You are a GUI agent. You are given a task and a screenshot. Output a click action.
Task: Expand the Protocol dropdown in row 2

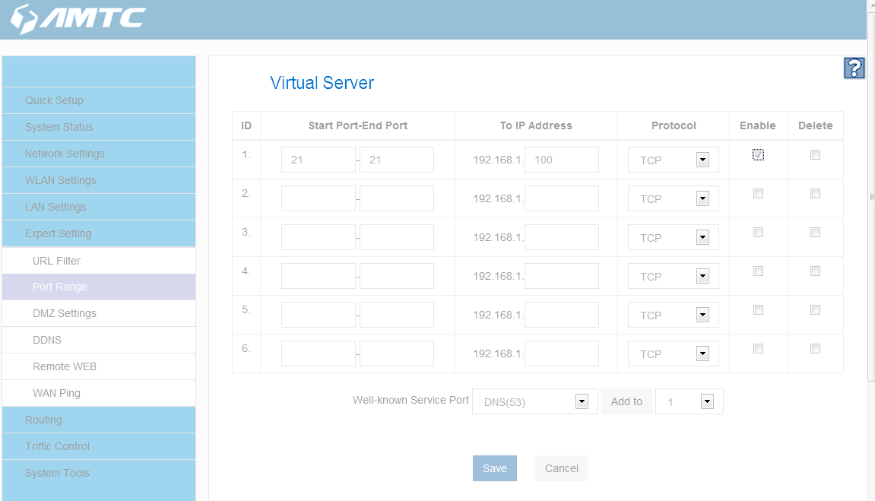673,198
